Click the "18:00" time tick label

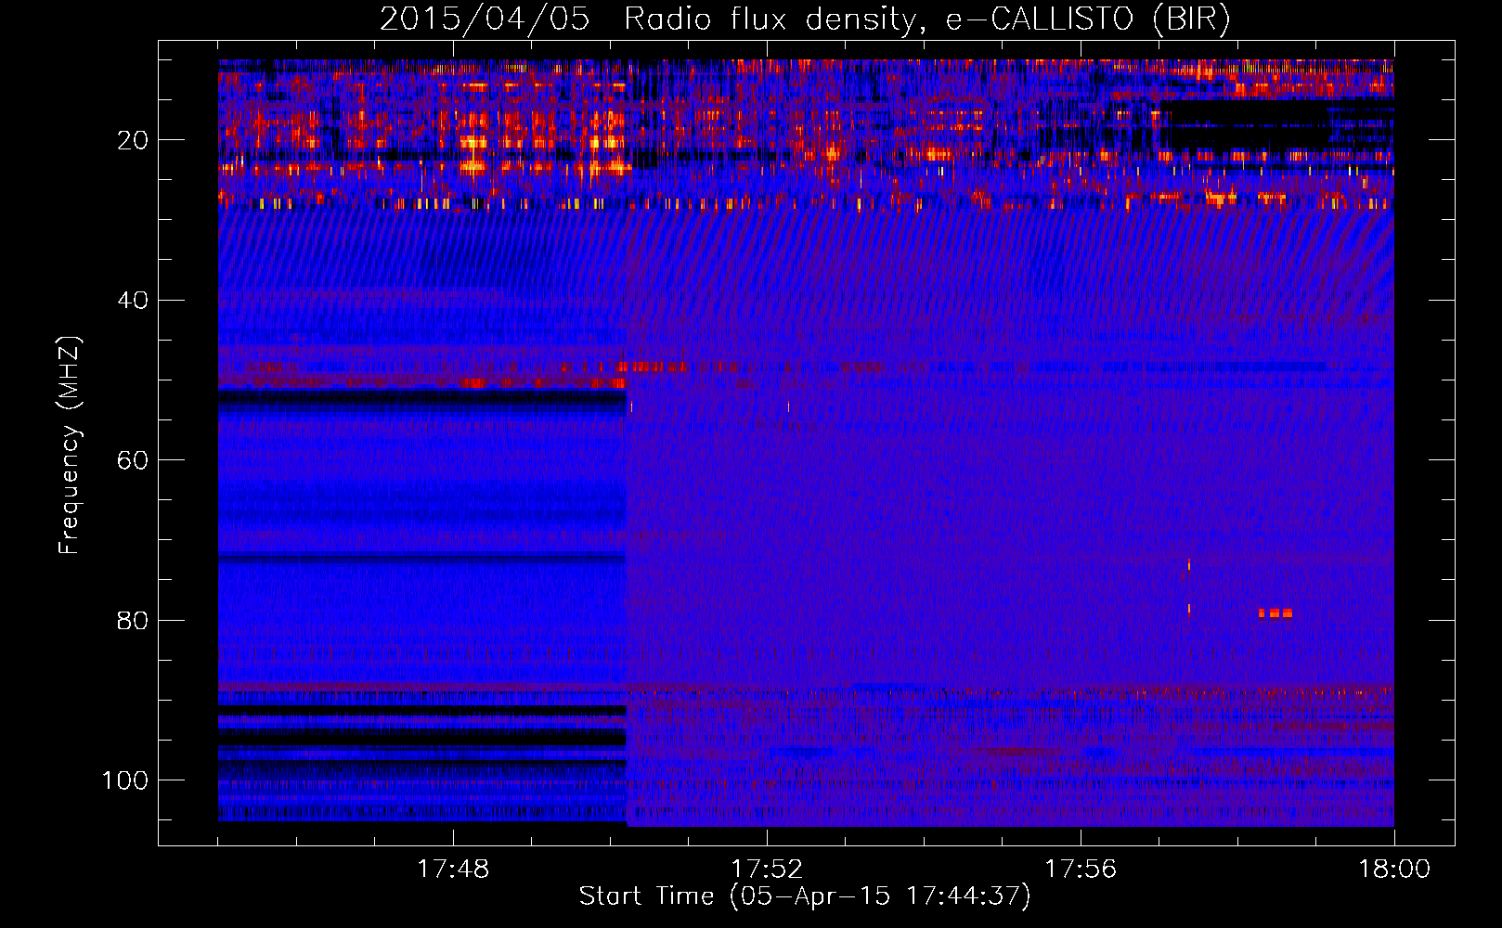(1394, 870)
